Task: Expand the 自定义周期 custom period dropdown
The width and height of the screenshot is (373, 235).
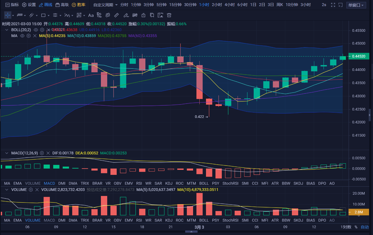Action: pos(105,5)
